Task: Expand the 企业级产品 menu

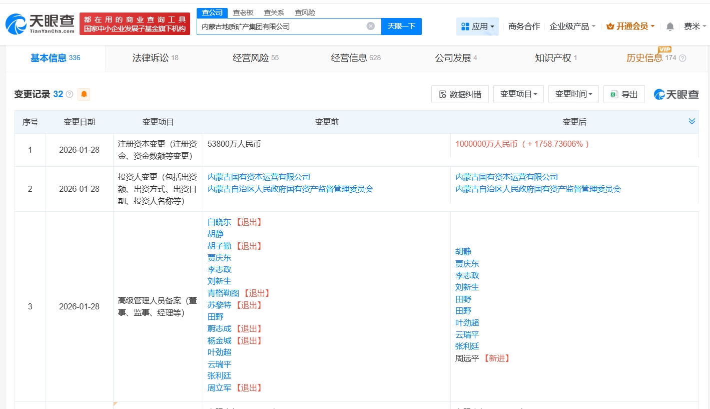Action: tap(573, 26)
